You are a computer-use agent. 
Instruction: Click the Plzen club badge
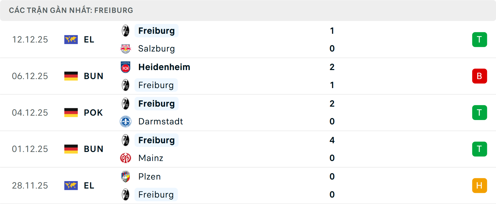coord(126,177)
